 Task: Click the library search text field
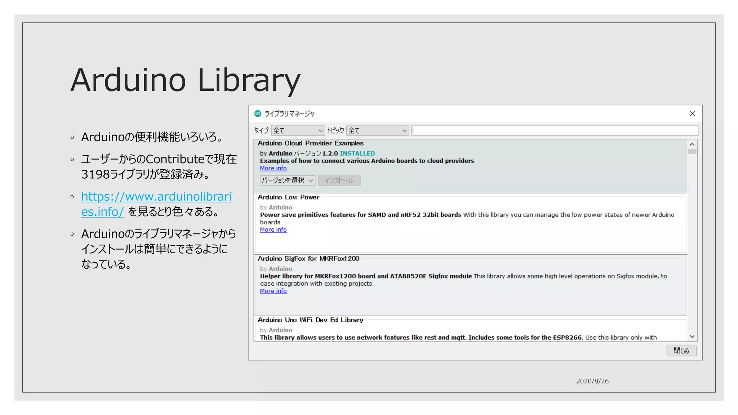[x=555, y=130]
